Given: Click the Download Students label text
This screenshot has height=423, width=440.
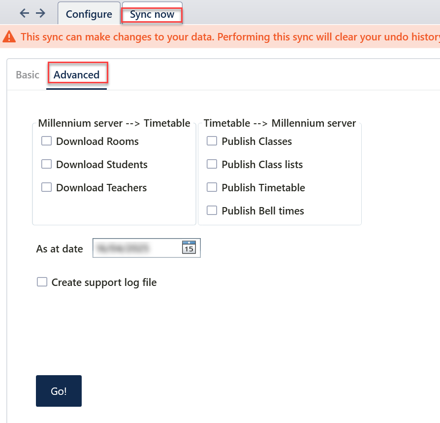Looking at the screenshot, I should click(101, 165).
